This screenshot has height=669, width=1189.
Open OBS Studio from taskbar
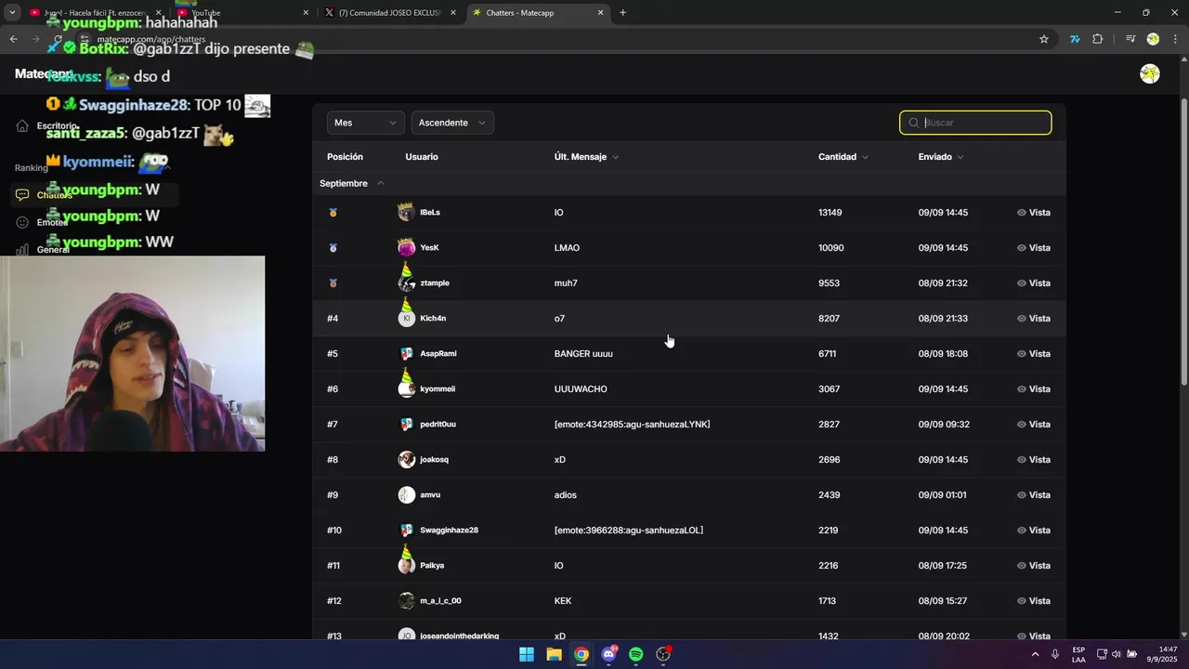coord(663,654)
